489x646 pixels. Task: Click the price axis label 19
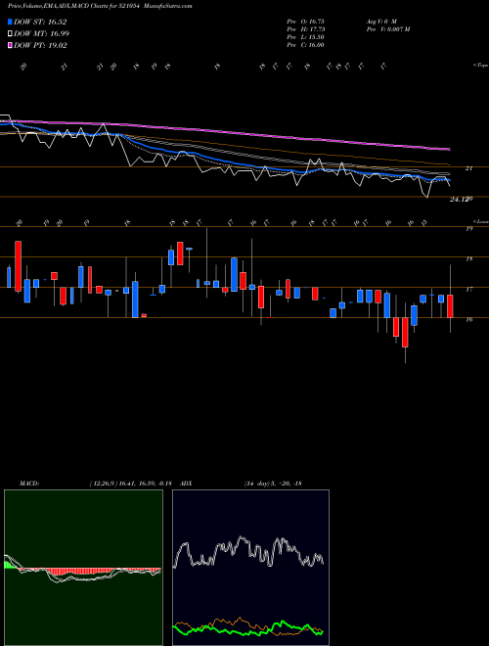[468, 229]
